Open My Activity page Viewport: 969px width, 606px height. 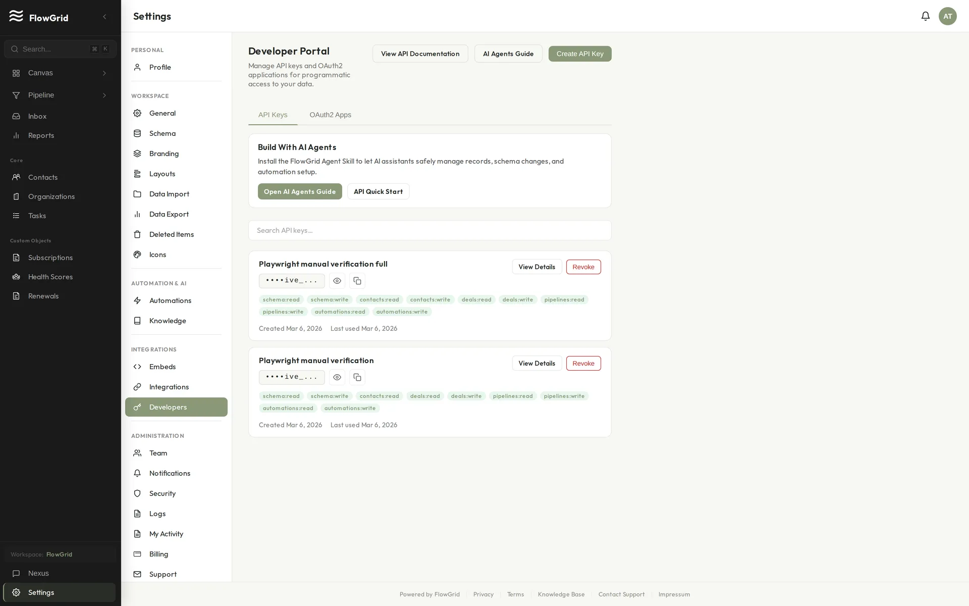[176, 534]
